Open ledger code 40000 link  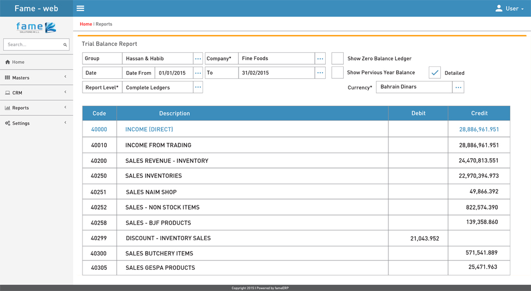(99, 129)
